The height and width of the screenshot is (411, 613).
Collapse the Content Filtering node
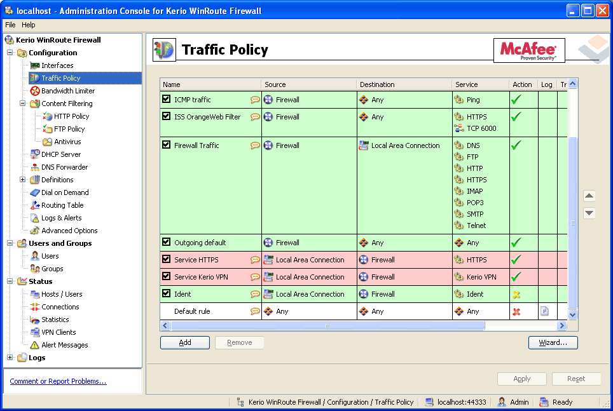click(x=22, y=103)
